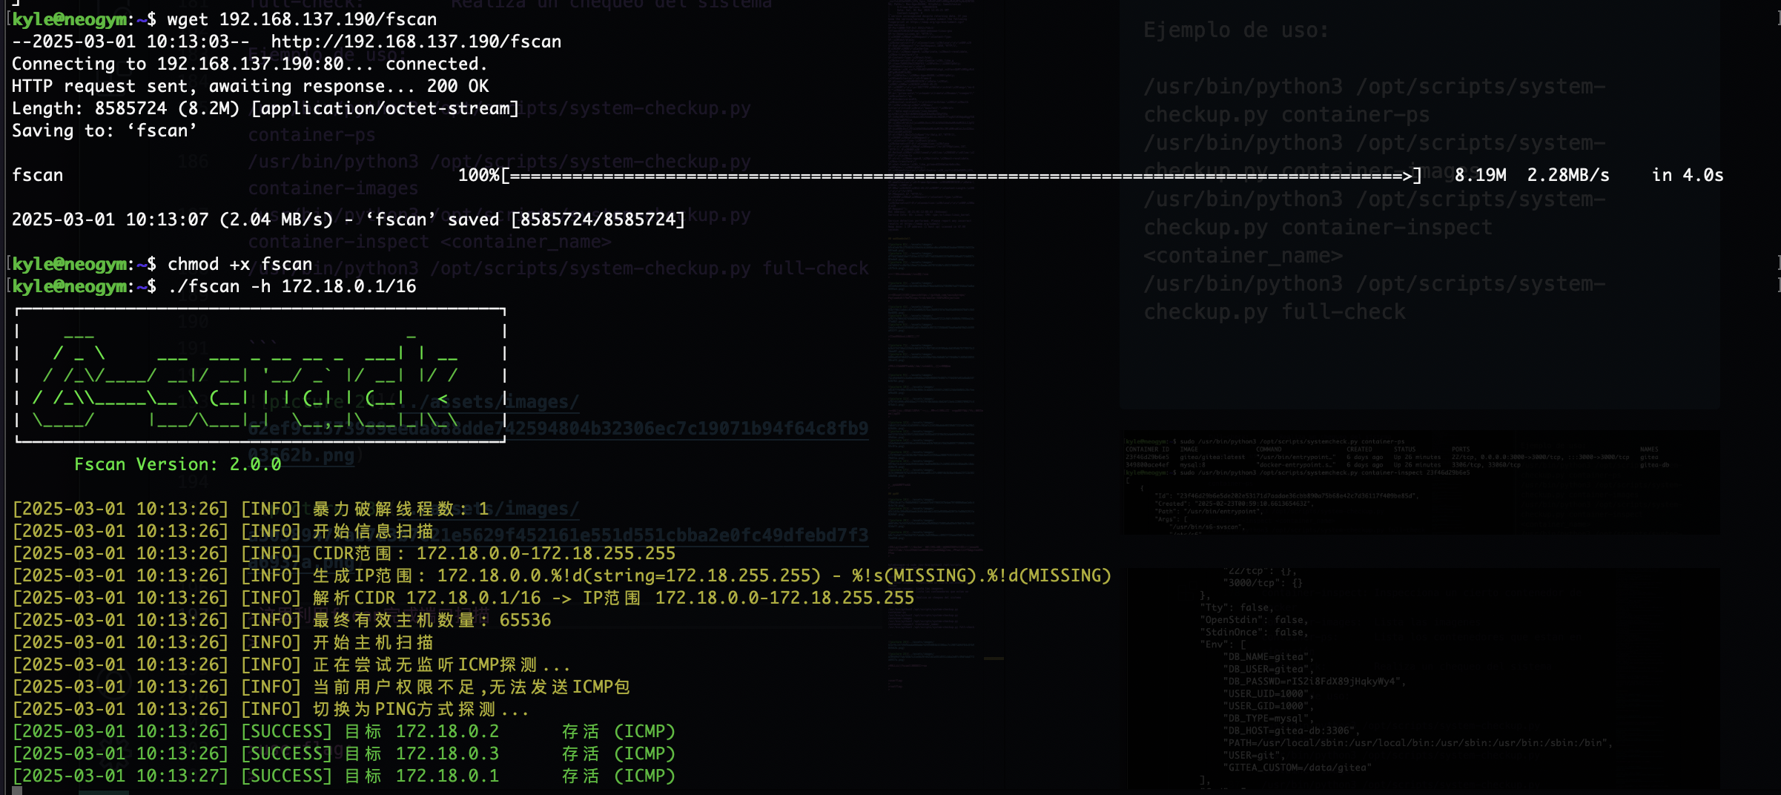Click the DB_PASSWD line in background JSON

point(1312,682)
